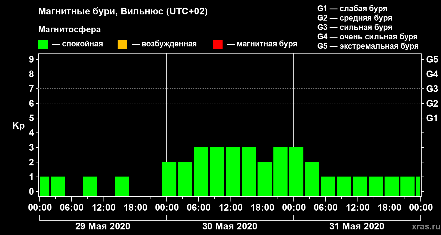Click the 12:00 time label for 29 Мая
This screenshot has height=235, width=441.
point(103,208)
